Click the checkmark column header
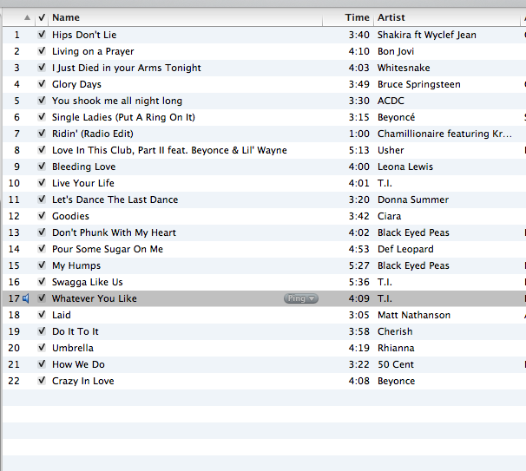The width and height of the screenshot is (526, 471). (42, 17)
